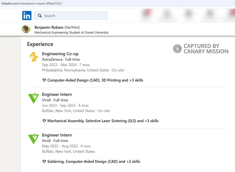
Task: Click diamond icon beside Soldering skills
Action: click(44, 161)
